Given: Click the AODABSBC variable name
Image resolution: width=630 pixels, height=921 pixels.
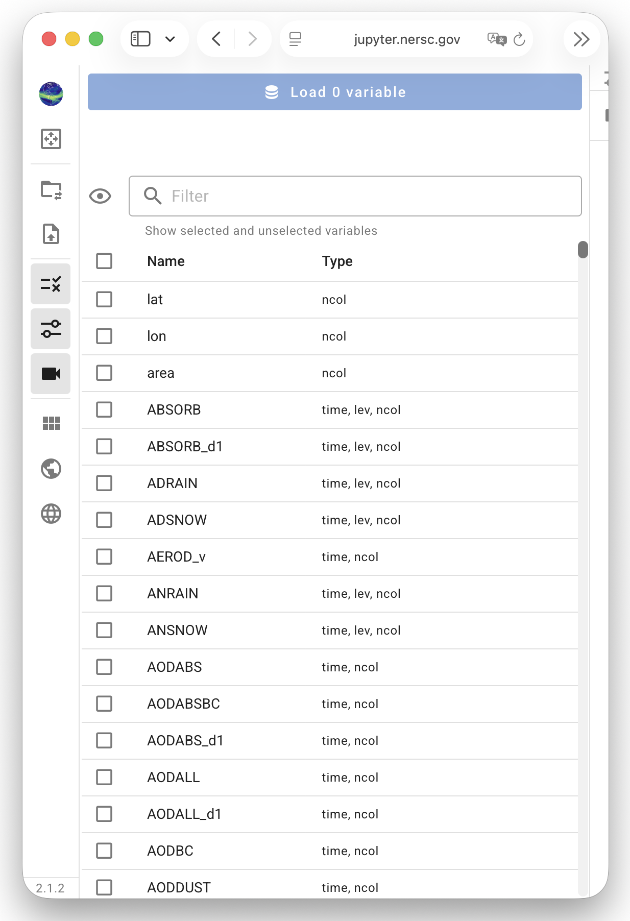Looking at the screenshot, I should tap(183, 704).
